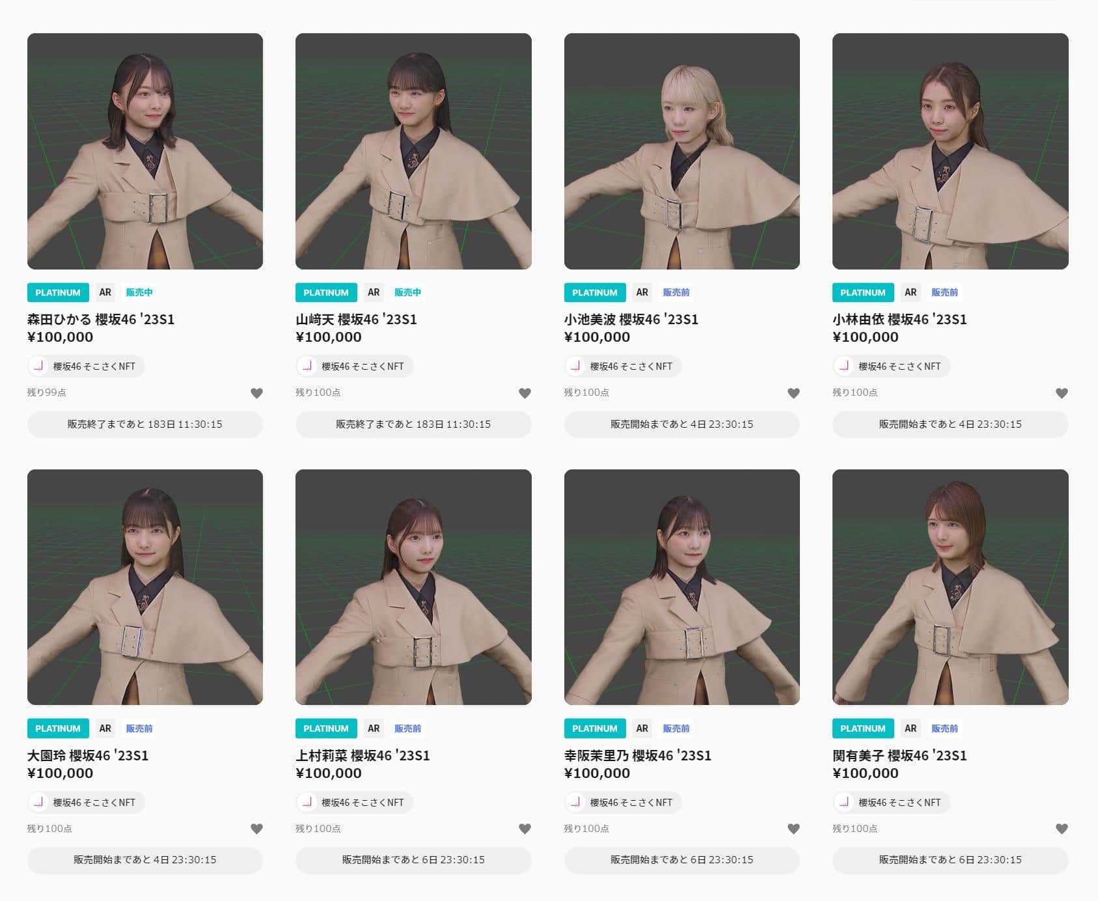Open 関有美子 櫻坂46 '23S1 title link
This screenshot has height=901, width=1098.
pos(899,755)
